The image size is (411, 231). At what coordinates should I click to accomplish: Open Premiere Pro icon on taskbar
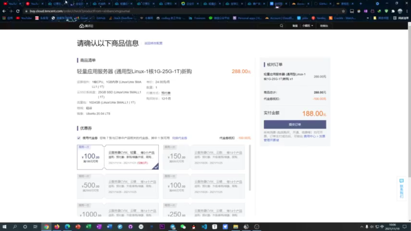click(x=162, y=227)
